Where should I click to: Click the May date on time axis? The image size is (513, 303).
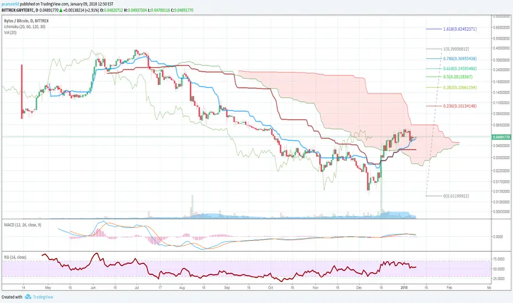[x=48, y=288]
